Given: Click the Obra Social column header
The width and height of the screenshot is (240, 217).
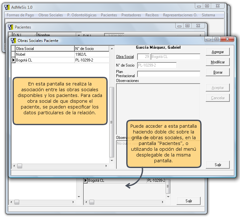Looking at the screenshot, I should pos(45,49).
